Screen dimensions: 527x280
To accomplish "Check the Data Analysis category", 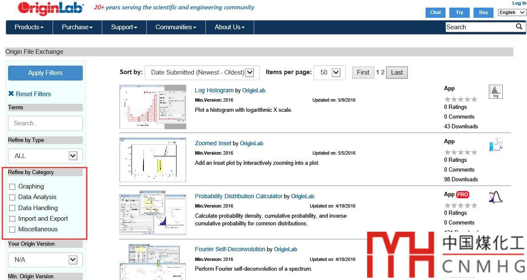I will pyautogui.click(x=12, y=197).
